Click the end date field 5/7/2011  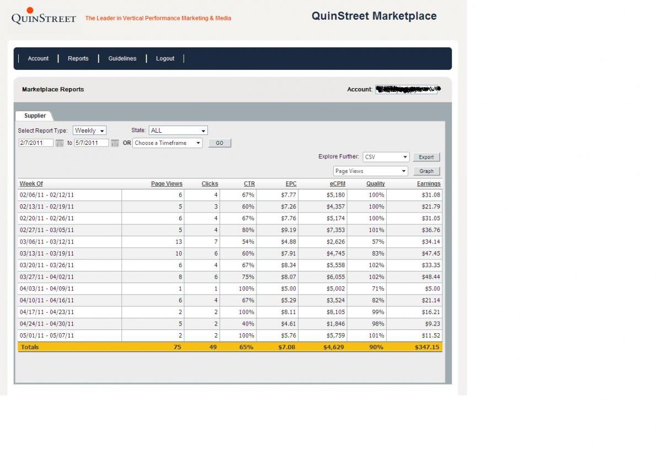point(91,143)
